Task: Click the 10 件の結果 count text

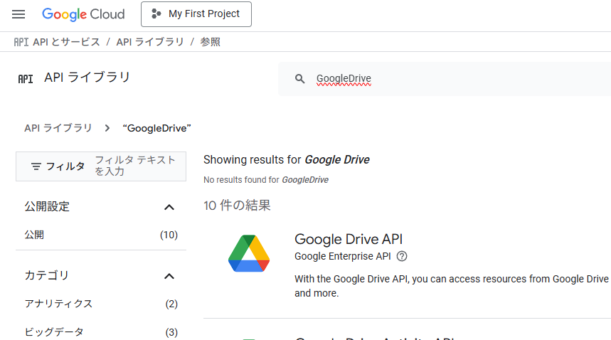Action: click(237, 206)
